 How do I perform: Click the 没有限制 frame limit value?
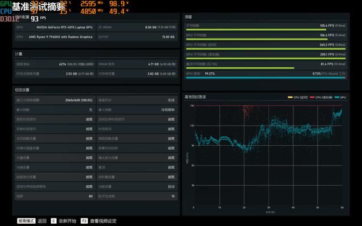167,110
